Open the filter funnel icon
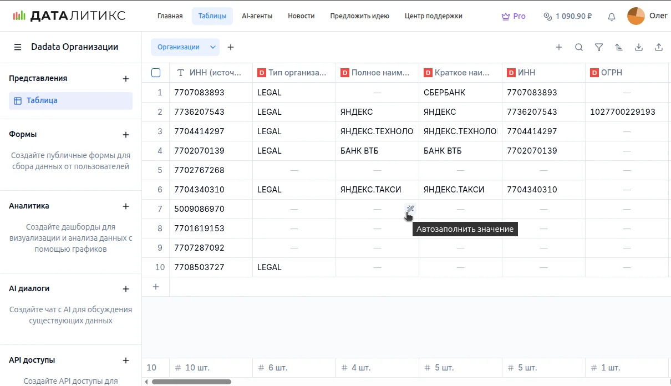The height and width of the screenshot is (386, 671). [x=599, y=47]
